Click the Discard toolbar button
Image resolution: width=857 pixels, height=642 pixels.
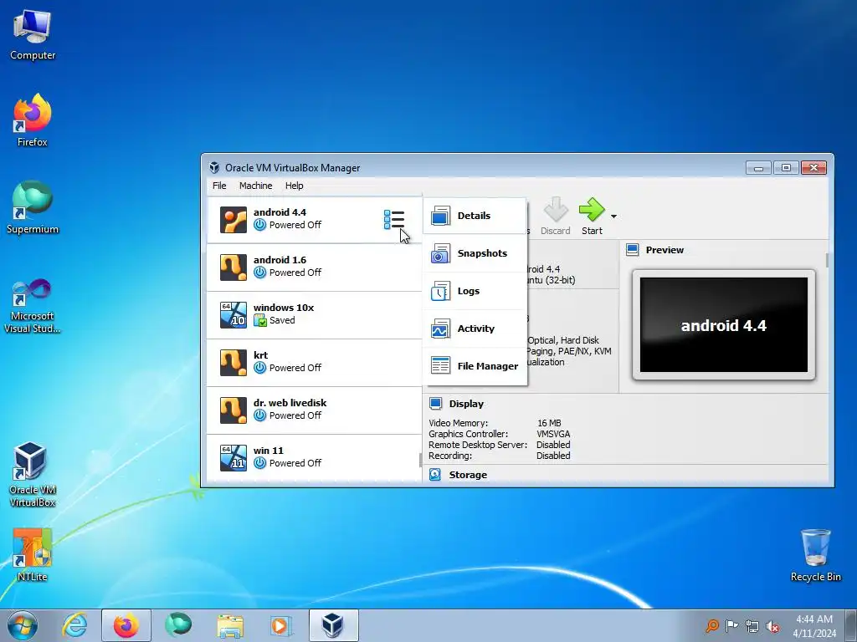click(x=556, y=217)
